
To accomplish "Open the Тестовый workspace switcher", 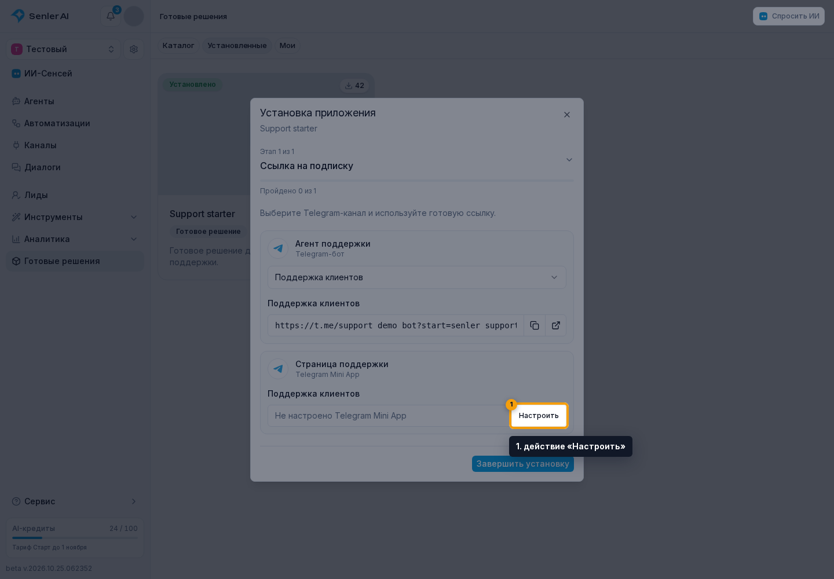I will (63, 49).
